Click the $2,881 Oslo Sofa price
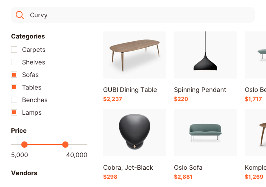This screenshot has width=266, height=187. tap(183, 177)
